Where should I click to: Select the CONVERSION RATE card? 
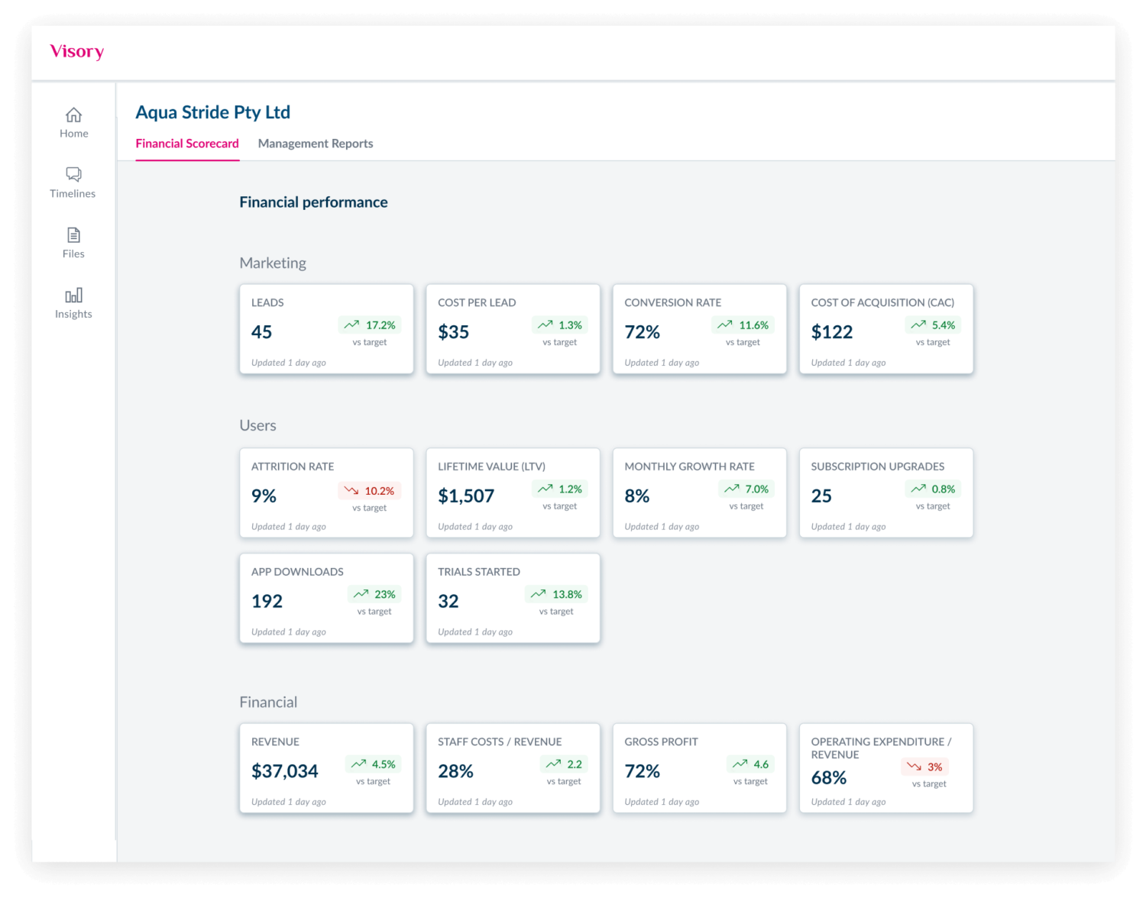(x=699, y=329)
